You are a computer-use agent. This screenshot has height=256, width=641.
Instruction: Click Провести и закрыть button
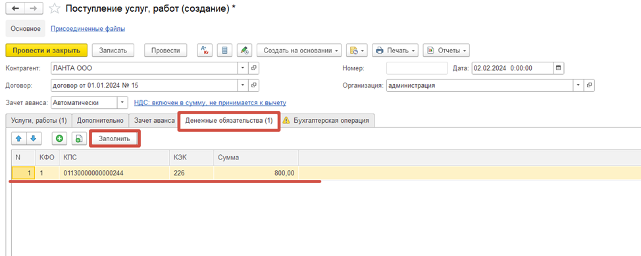click(47, 51)
